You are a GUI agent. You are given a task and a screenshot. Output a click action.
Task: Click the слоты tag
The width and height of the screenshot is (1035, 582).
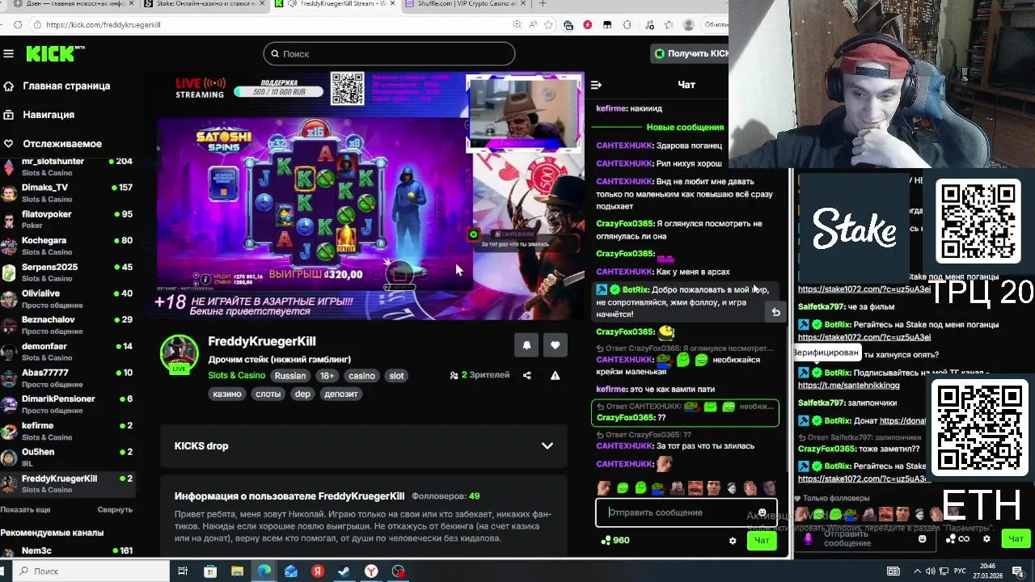click(x=268, y=394)
